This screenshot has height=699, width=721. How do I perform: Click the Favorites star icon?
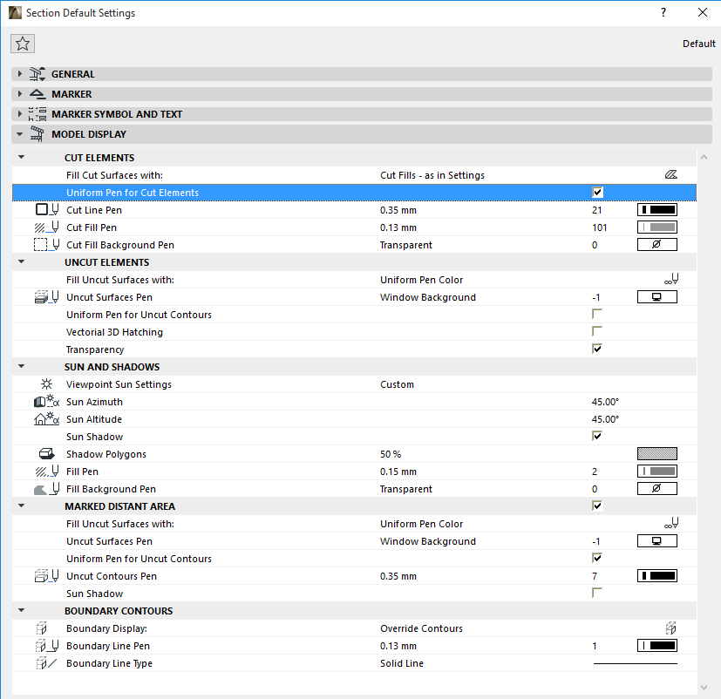[23, 44]
